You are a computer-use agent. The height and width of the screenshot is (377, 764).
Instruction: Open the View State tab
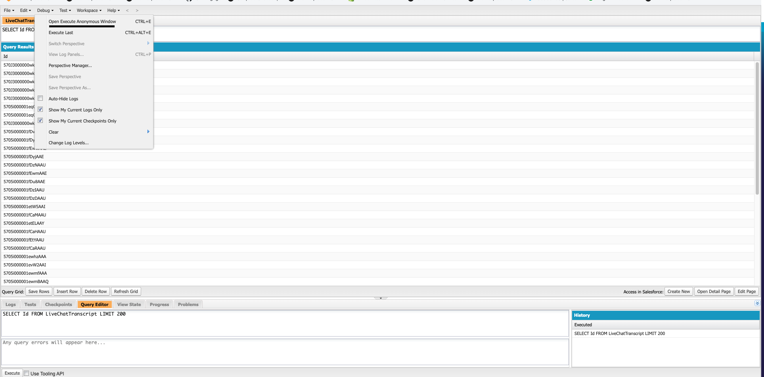pos(129,304)
